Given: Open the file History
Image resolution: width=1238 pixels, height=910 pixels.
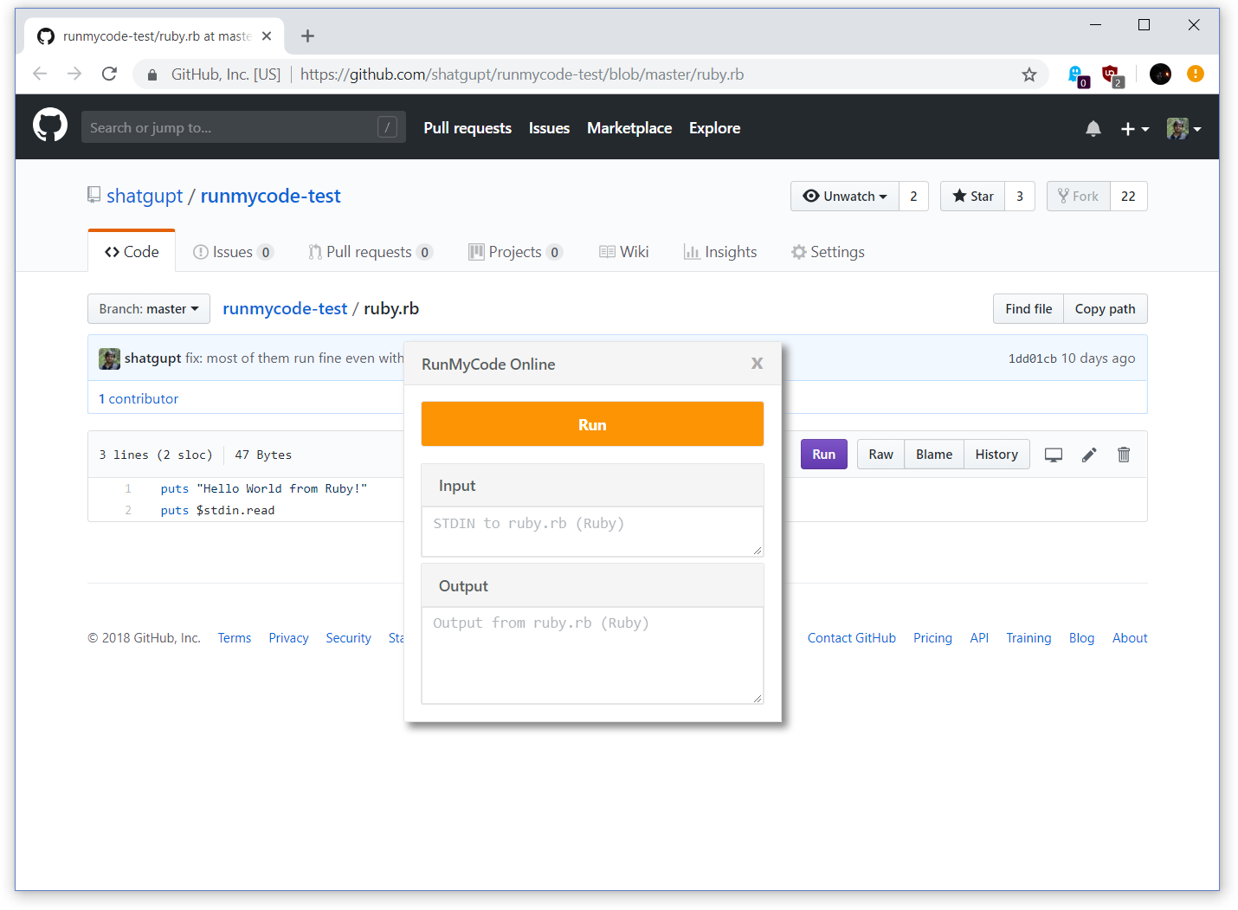Looking at the screenshot, I should click(x=996, y=455).
